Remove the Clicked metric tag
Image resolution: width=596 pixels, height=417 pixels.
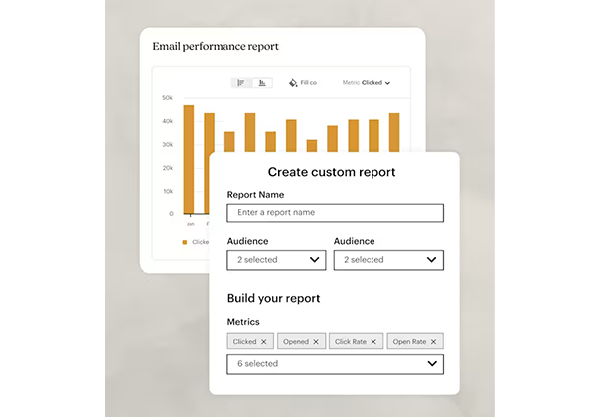pos(264,342)
